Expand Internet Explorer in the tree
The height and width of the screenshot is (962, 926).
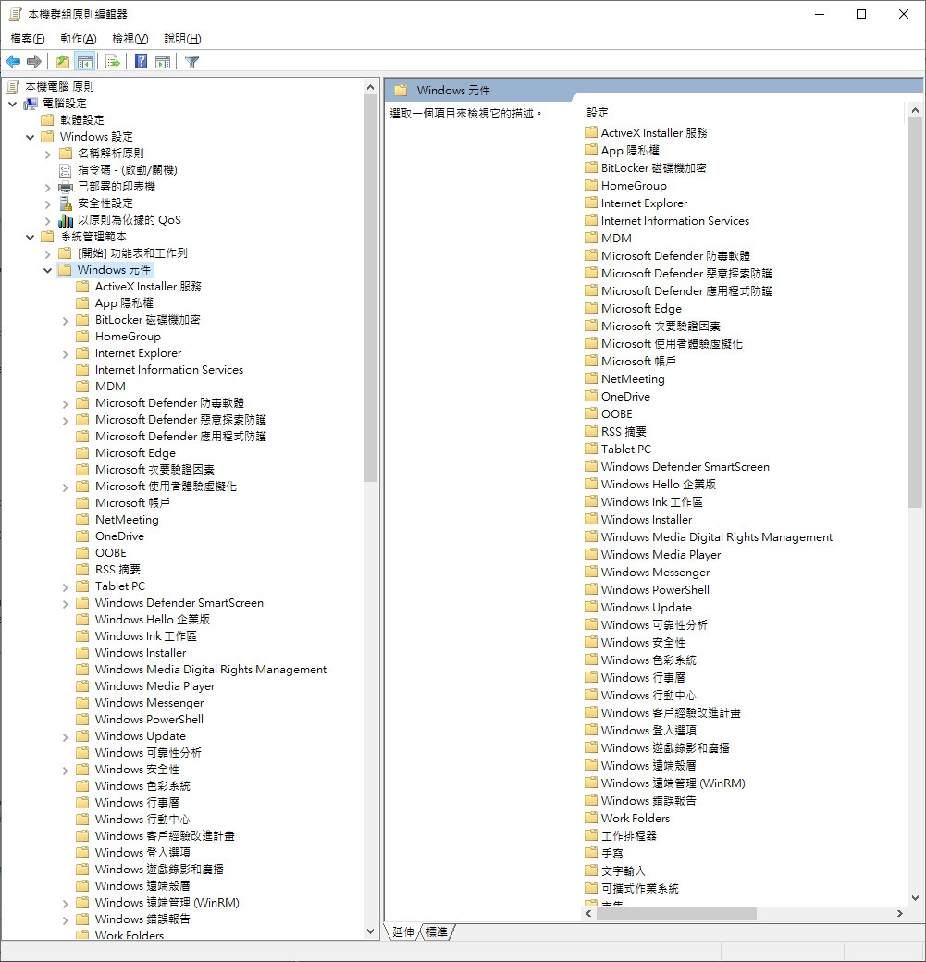click(x=66, y=354)
